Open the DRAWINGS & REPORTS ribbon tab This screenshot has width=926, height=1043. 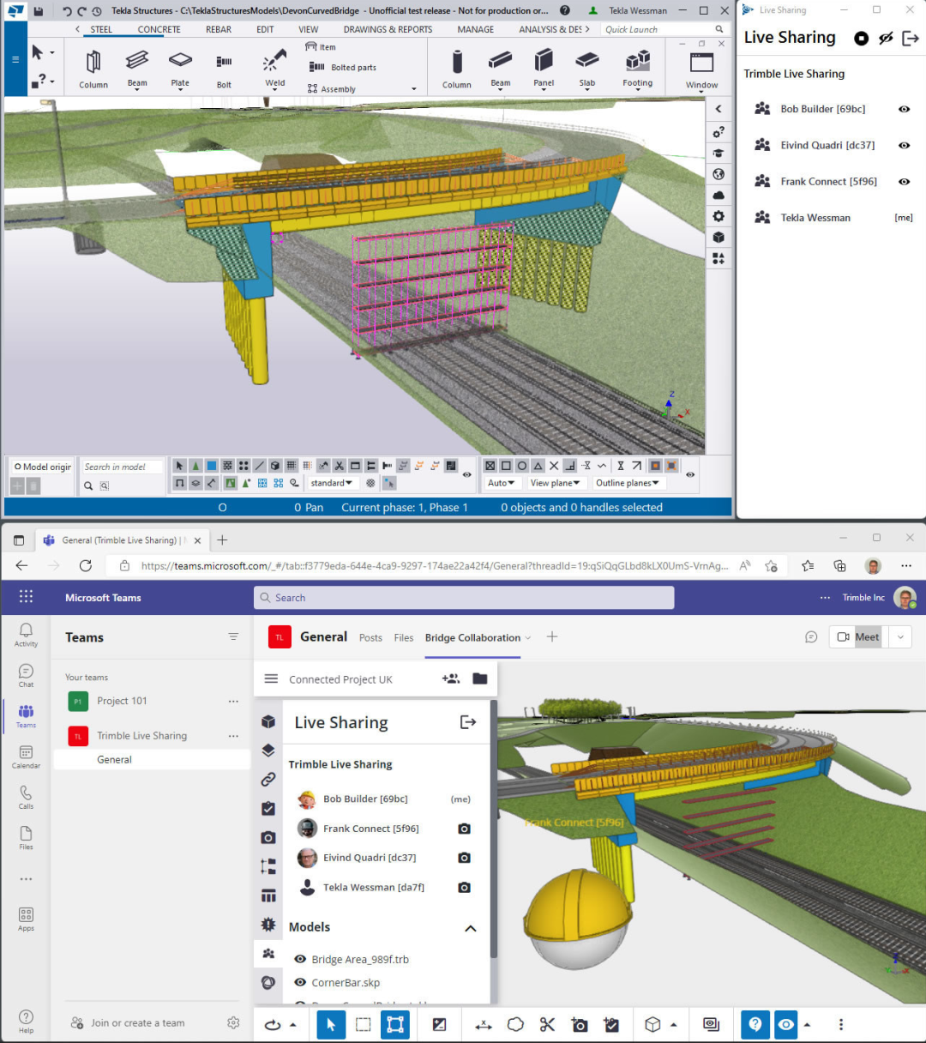(x=388, y=29)
